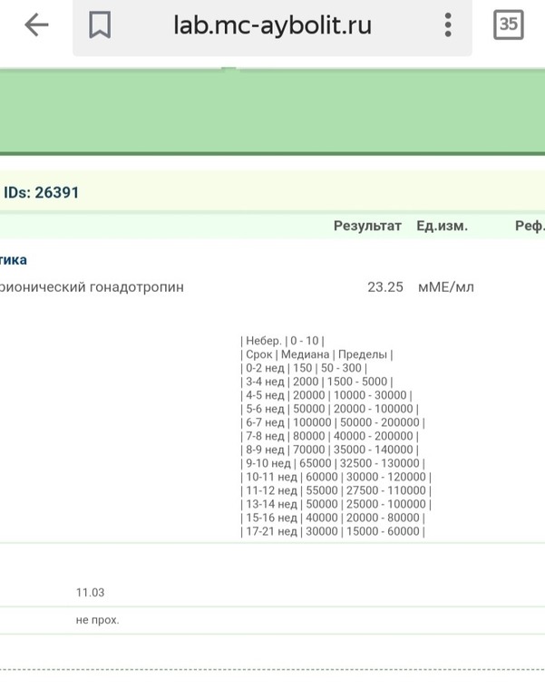Click the lab.mc-aybolit.ru address bar
Screen dimensions: 545x698
pos(272,26)
